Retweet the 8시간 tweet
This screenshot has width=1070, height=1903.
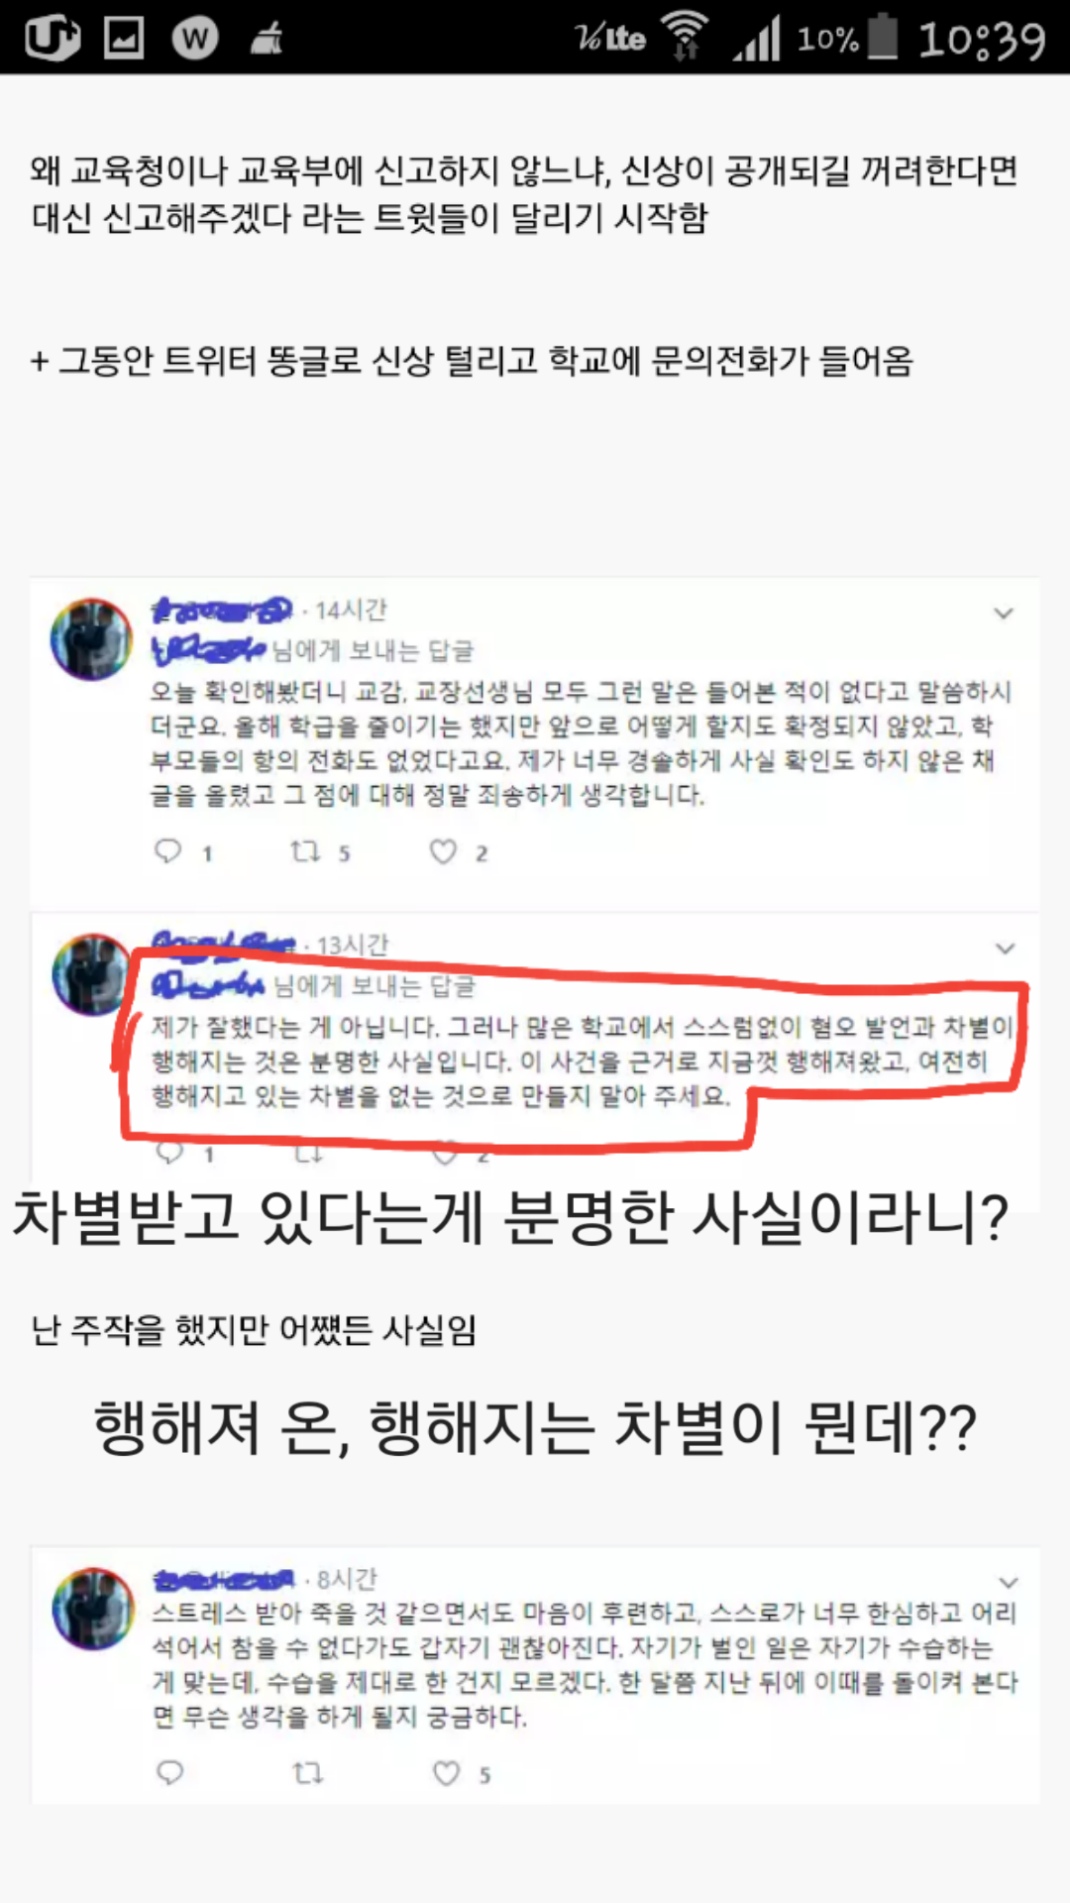308,1773
